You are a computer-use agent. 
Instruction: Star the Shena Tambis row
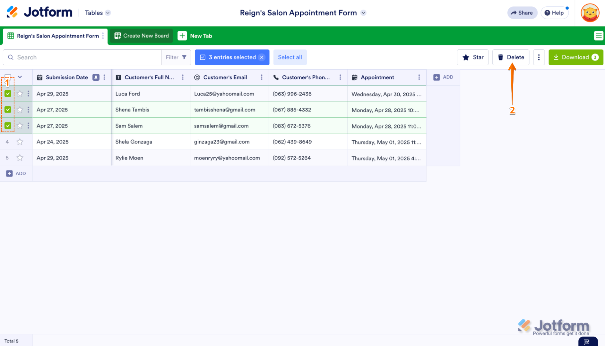20,110
